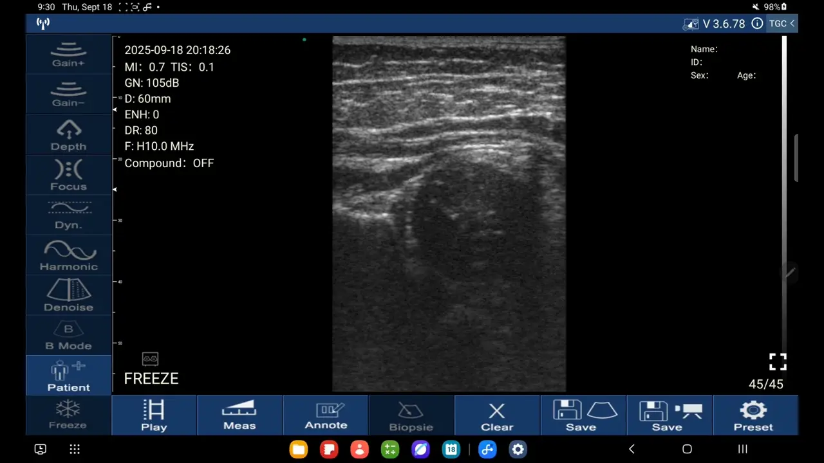Open the red notes app in taskbar
The height and width of the screenshot is (463, 824).
329,449
